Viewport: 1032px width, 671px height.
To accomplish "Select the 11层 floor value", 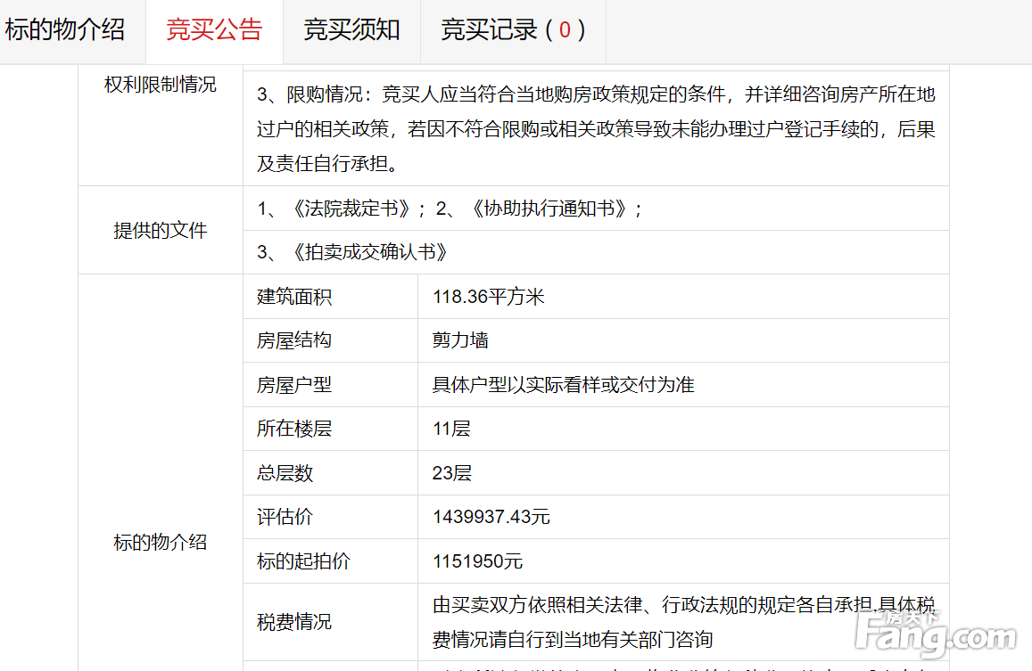I will pyautogui.click(x=451, y=429).
